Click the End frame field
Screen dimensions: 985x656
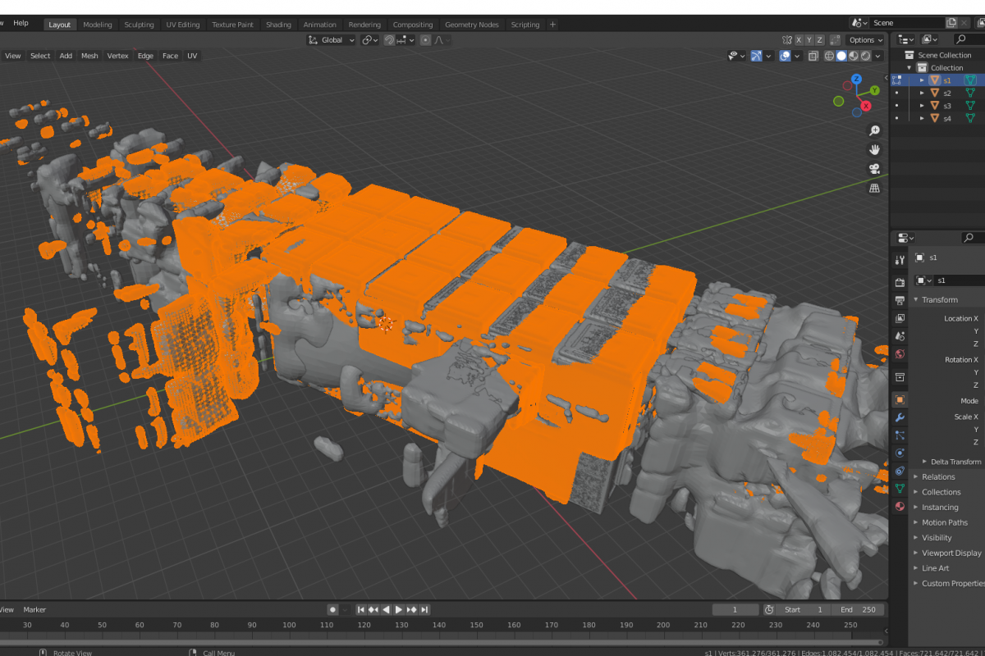pos(859,609)
